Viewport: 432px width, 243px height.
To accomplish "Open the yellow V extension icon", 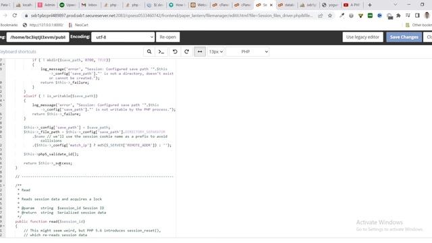I will [360, 16].
